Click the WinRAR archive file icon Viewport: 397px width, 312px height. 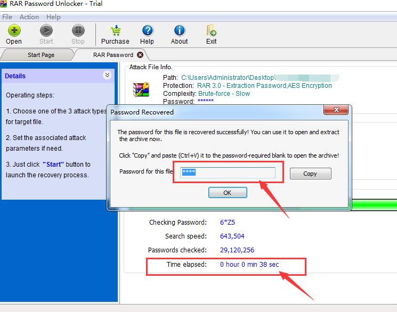(141, 90)
